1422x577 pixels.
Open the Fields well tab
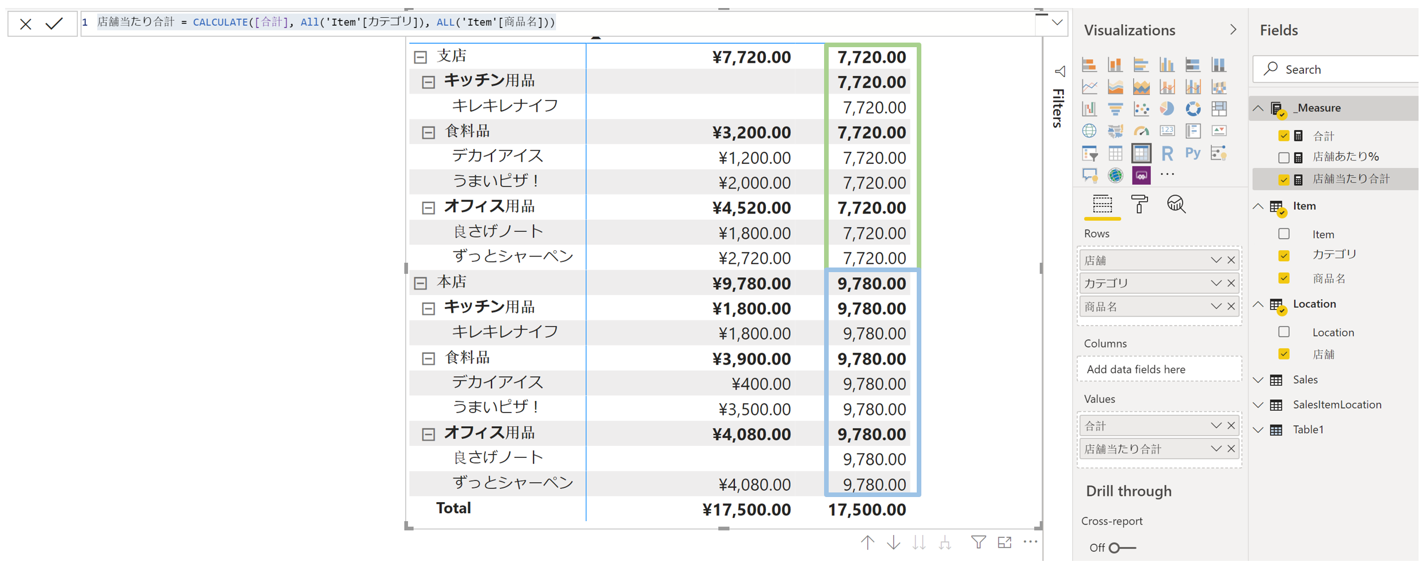coord(1101,205)
